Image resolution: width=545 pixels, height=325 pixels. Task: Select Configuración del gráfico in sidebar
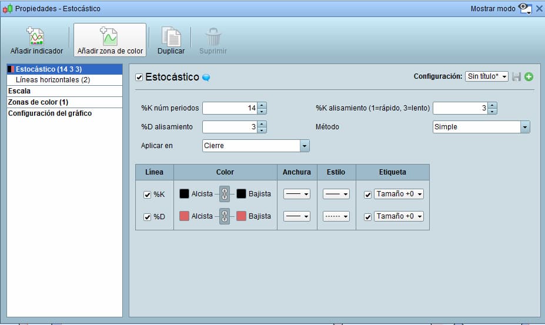50,113
